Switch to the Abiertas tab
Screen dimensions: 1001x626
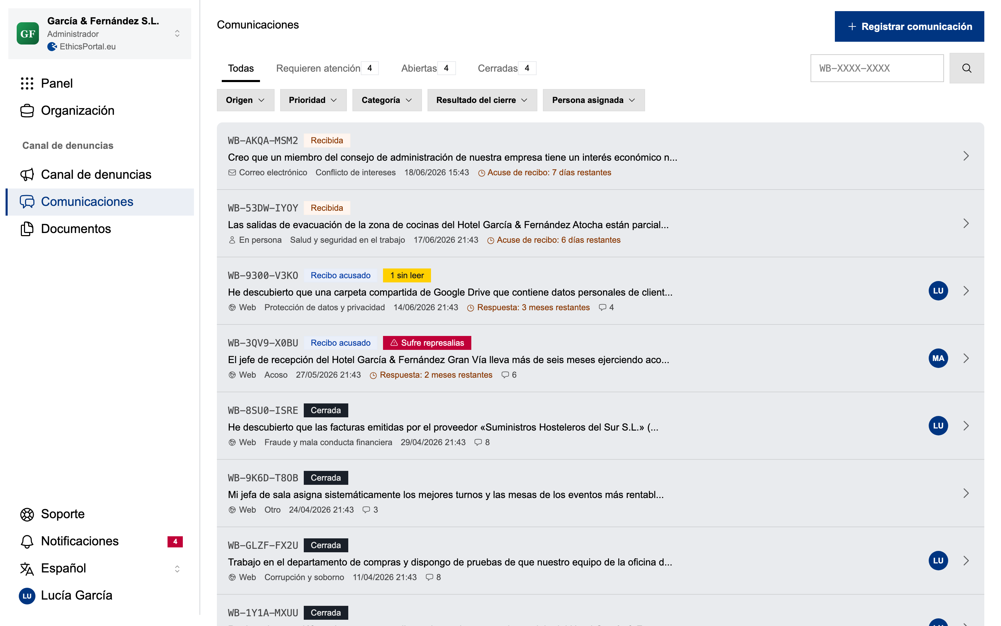click(x=428, y=68)
